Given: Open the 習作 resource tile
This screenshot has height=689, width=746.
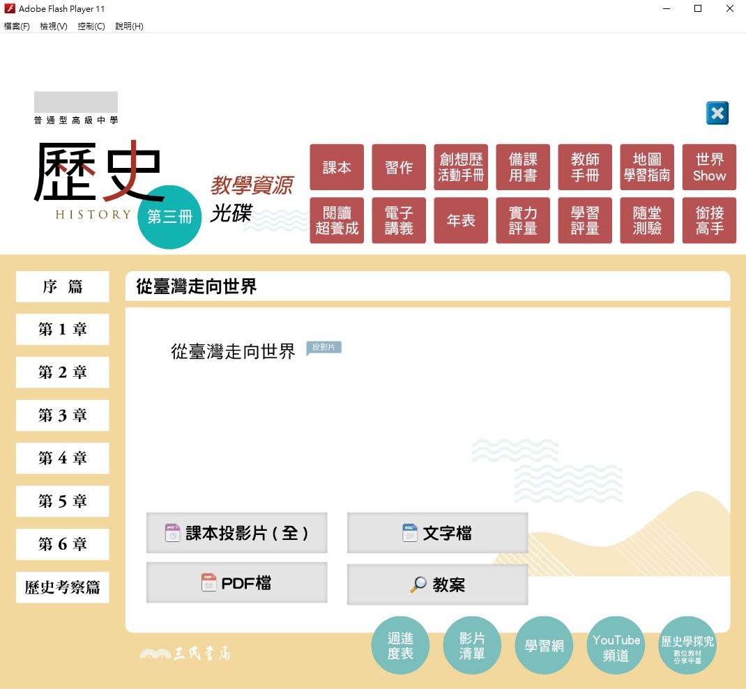Looking at the screenshot, I should coord(399,167).
